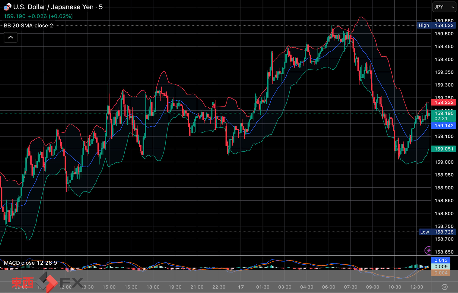The image size is (458, 293).
Task: Click the red 159.232 upper band label
Action: [444, 102]
